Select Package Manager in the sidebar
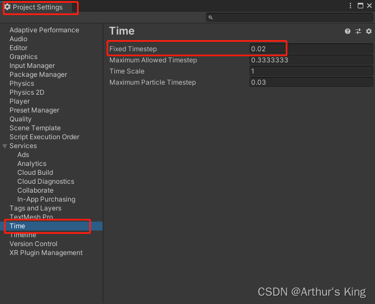 pyautogui.click(x=39, y=75)
